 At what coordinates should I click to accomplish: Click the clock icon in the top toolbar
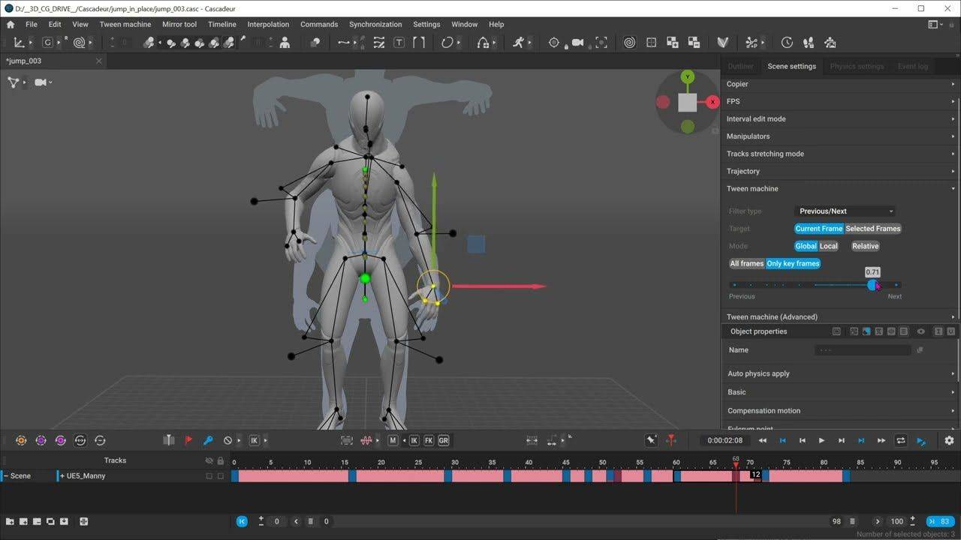point(787,43)
